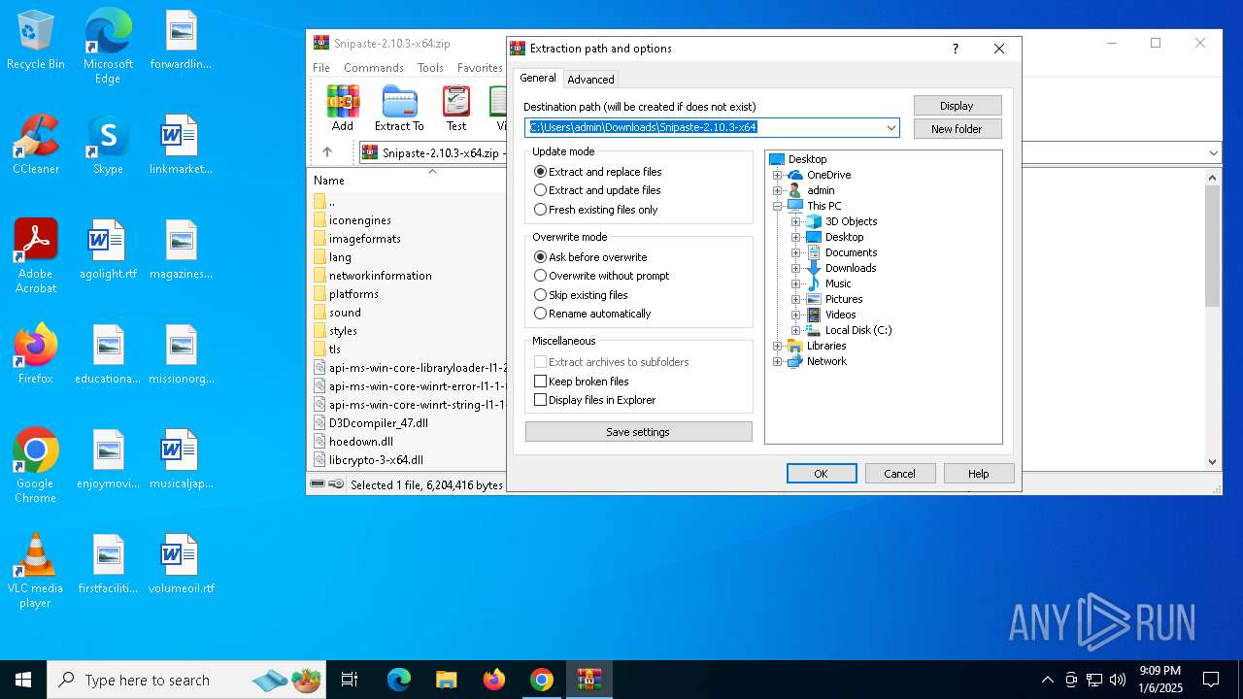Viewport: 1243px width, 699px height.
Task: Click the volume icon in system tray
Action: (1118, 680)
